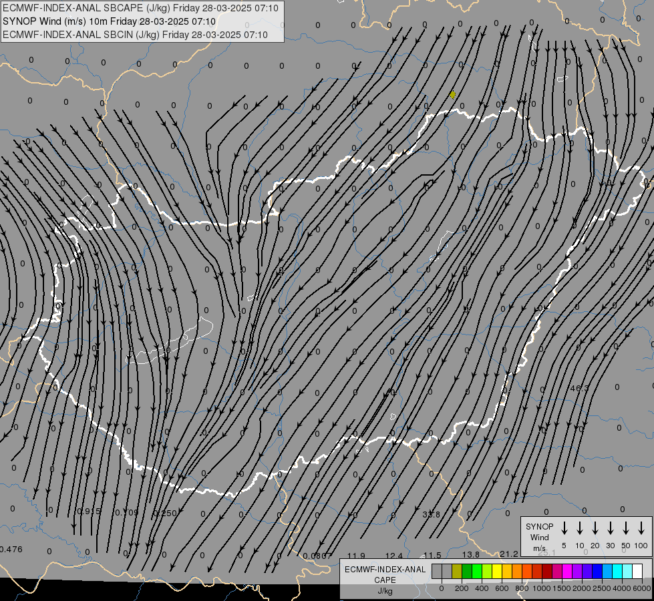Click the map value 0.476
The width and height of the screenshot is (654, 601).
[11, 550]
